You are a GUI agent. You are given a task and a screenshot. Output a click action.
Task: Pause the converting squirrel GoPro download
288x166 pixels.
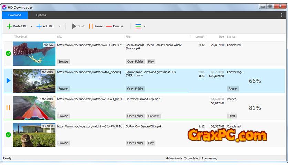point(233,89)
